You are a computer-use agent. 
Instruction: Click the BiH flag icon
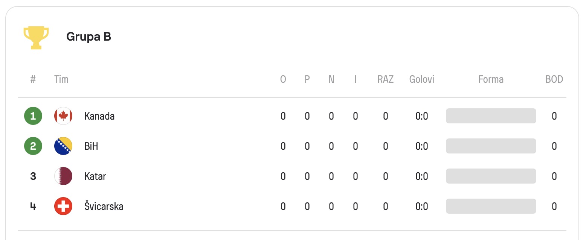click(x=63, y=146)
